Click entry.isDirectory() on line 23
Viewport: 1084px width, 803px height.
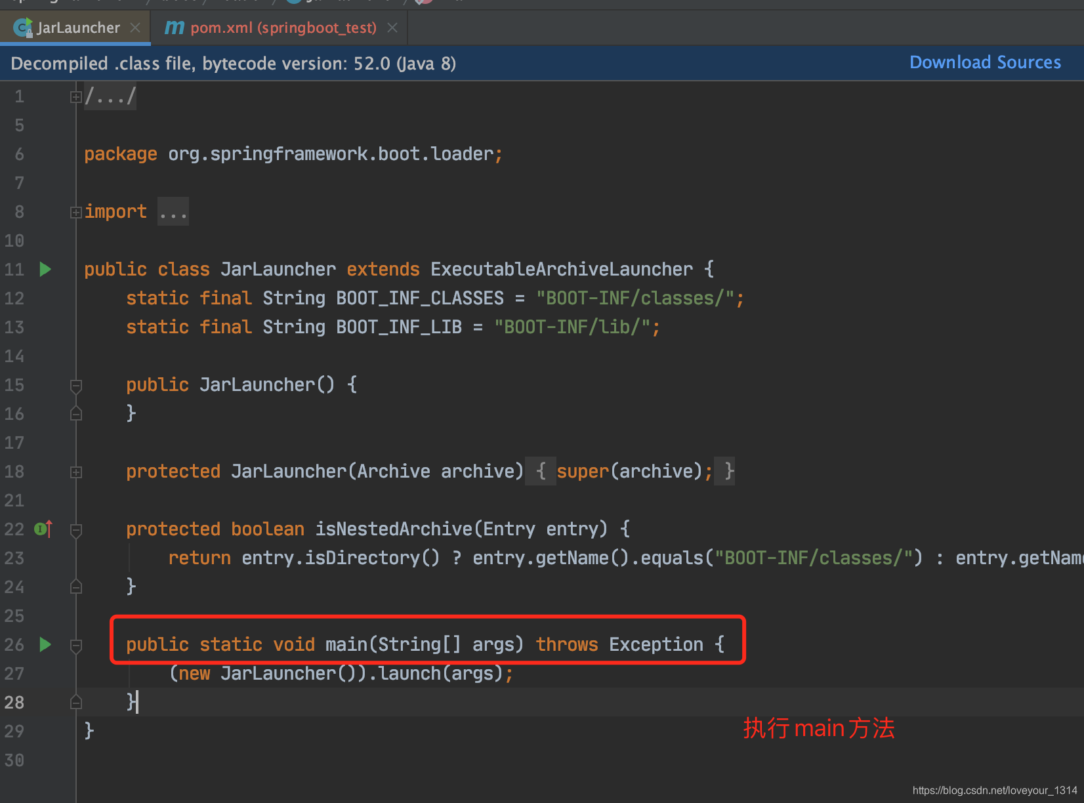click(x=341, y=558)
